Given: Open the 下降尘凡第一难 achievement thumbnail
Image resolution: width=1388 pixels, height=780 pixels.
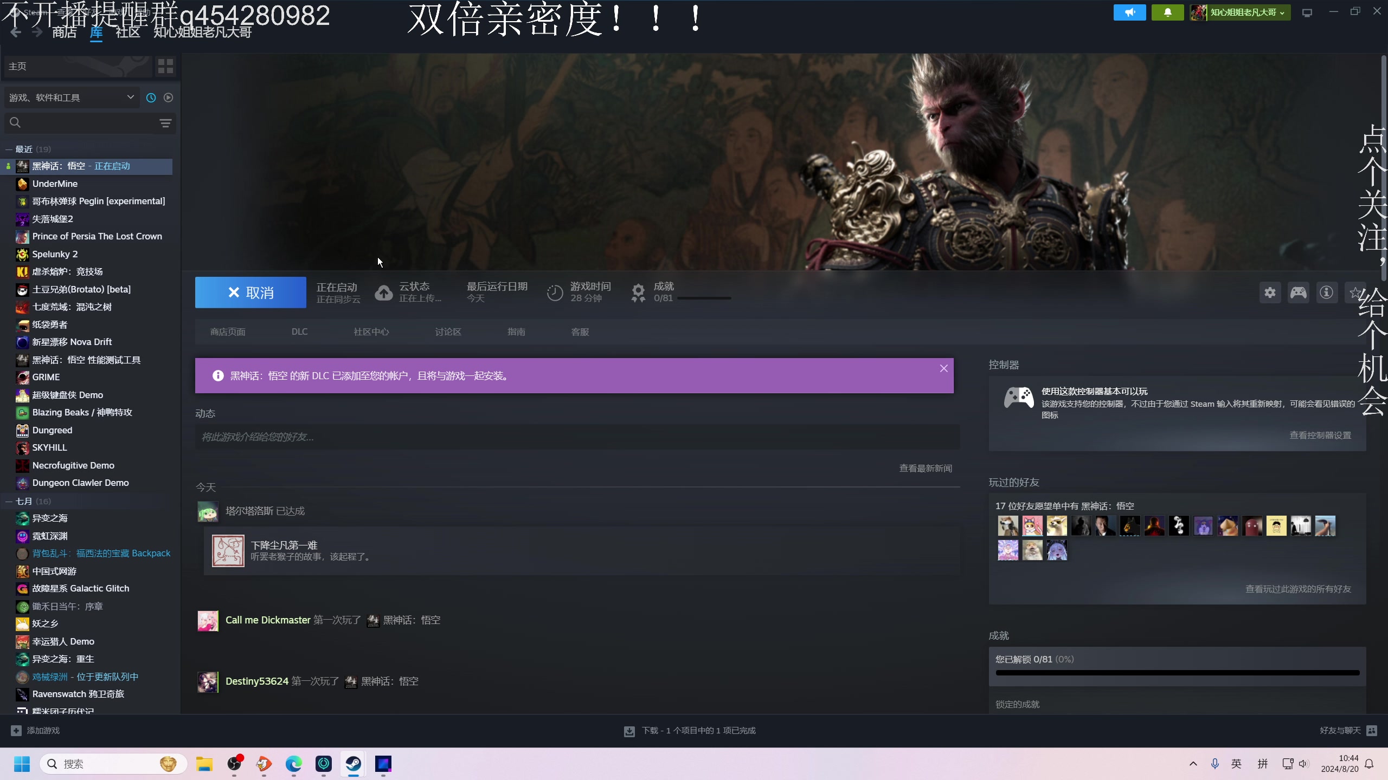Looking at the screenshot, I should pos(228,551).
